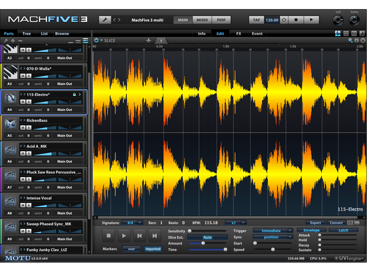Start the main transport play button

311,20
